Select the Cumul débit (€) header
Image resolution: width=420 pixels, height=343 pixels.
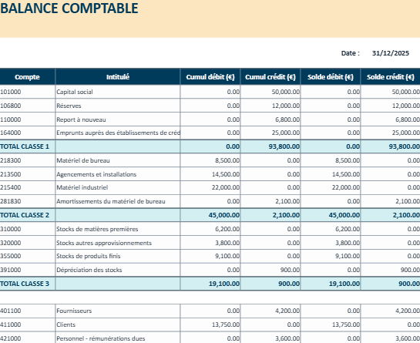click(x=210, y=77)
